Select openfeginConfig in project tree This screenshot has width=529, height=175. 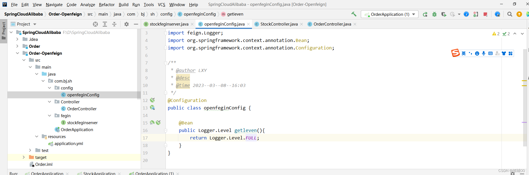[83, 95]
